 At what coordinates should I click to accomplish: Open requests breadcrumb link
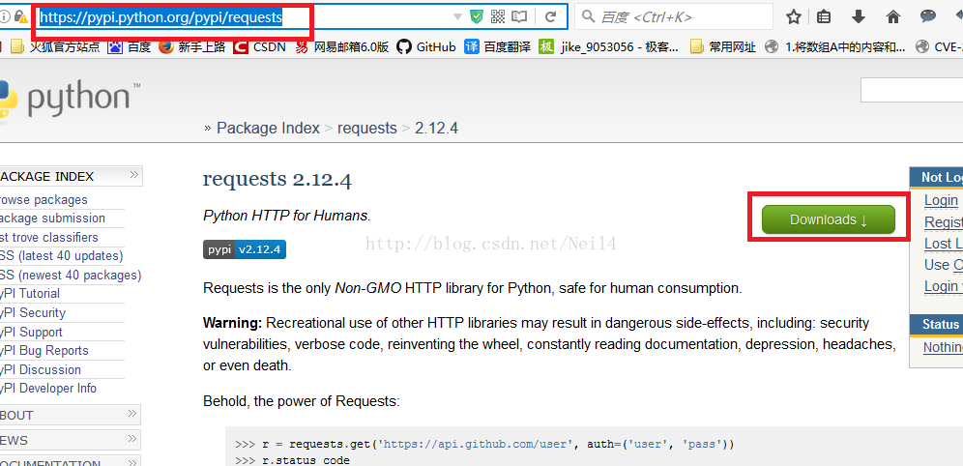(367, 128)
